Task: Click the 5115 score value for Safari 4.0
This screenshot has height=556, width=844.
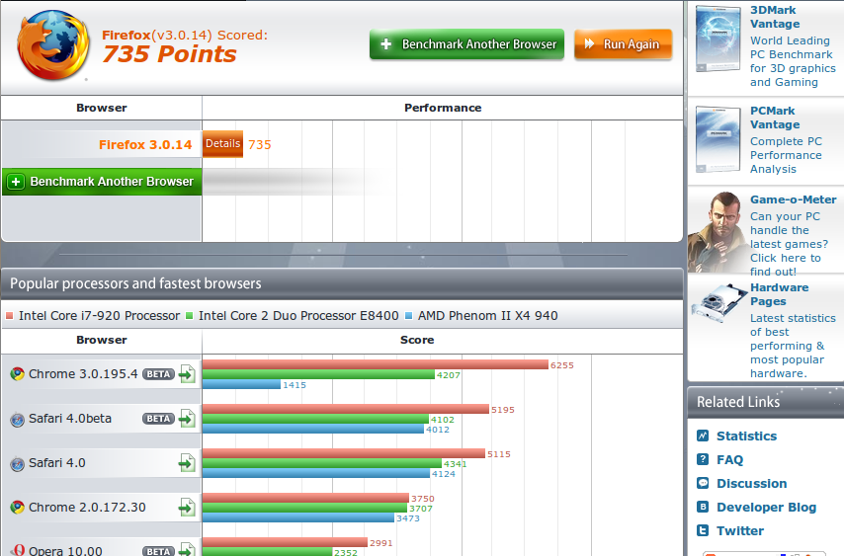Action: [x=499, y=454]
